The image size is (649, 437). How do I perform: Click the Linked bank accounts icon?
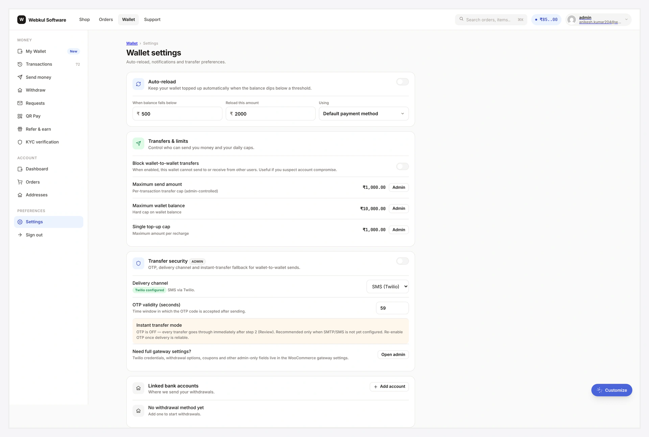[x=138, y=388]
